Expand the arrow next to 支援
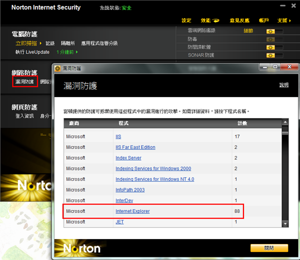Screen dimensions: 300x260 pyautogui.click(x=290, y=20)
